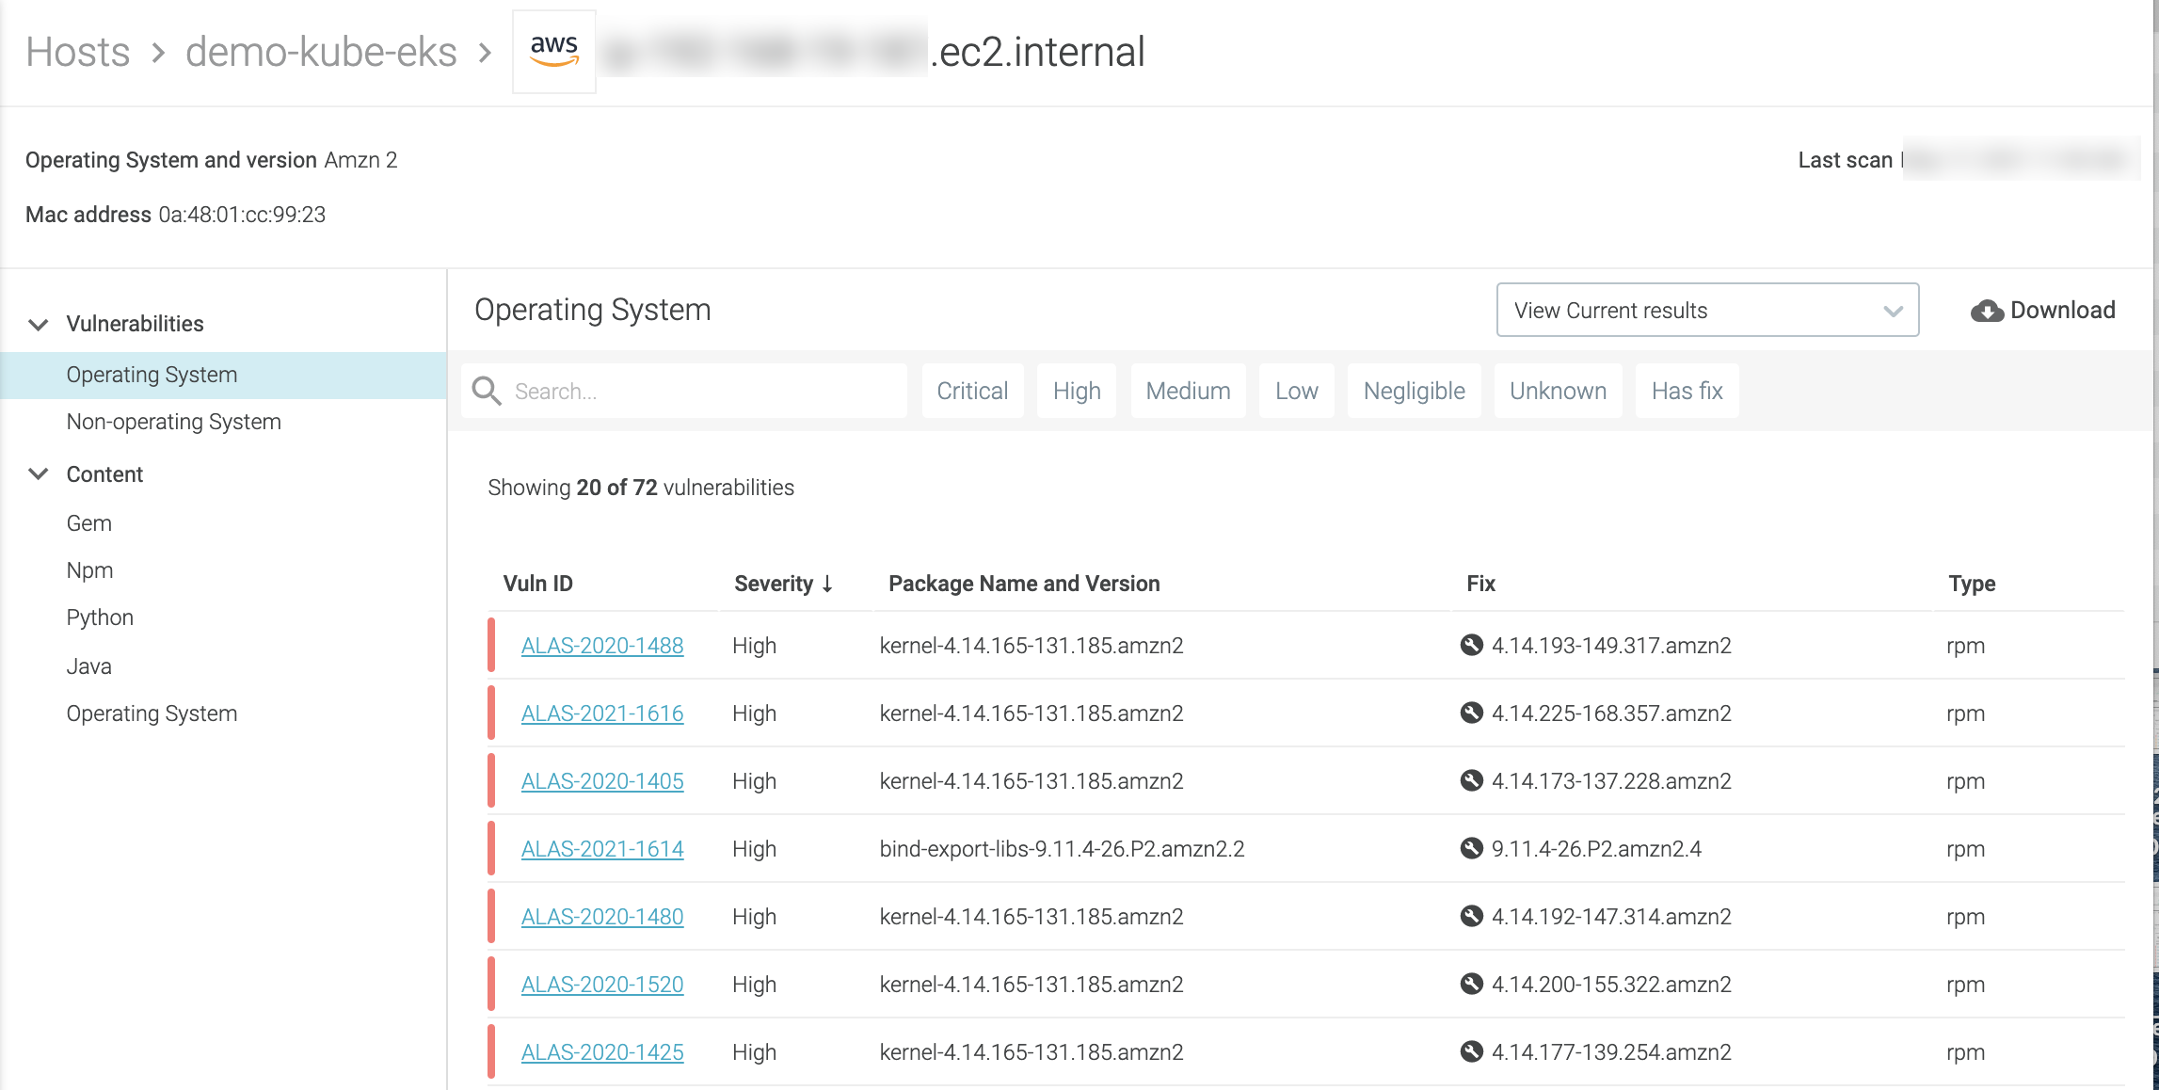Click fix version 4.14.200-155.322.amzn2

pos(1611,985)
